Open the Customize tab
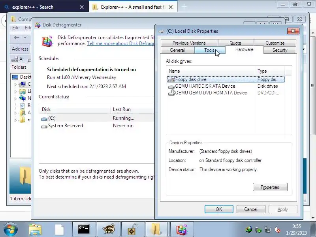Image resolution: width=316 pixels, height=237 pixels. 275,43
